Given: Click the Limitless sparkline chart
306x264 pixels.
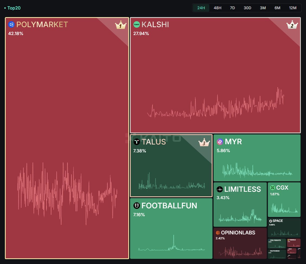Looking at the screenshot, I should 240,216.
